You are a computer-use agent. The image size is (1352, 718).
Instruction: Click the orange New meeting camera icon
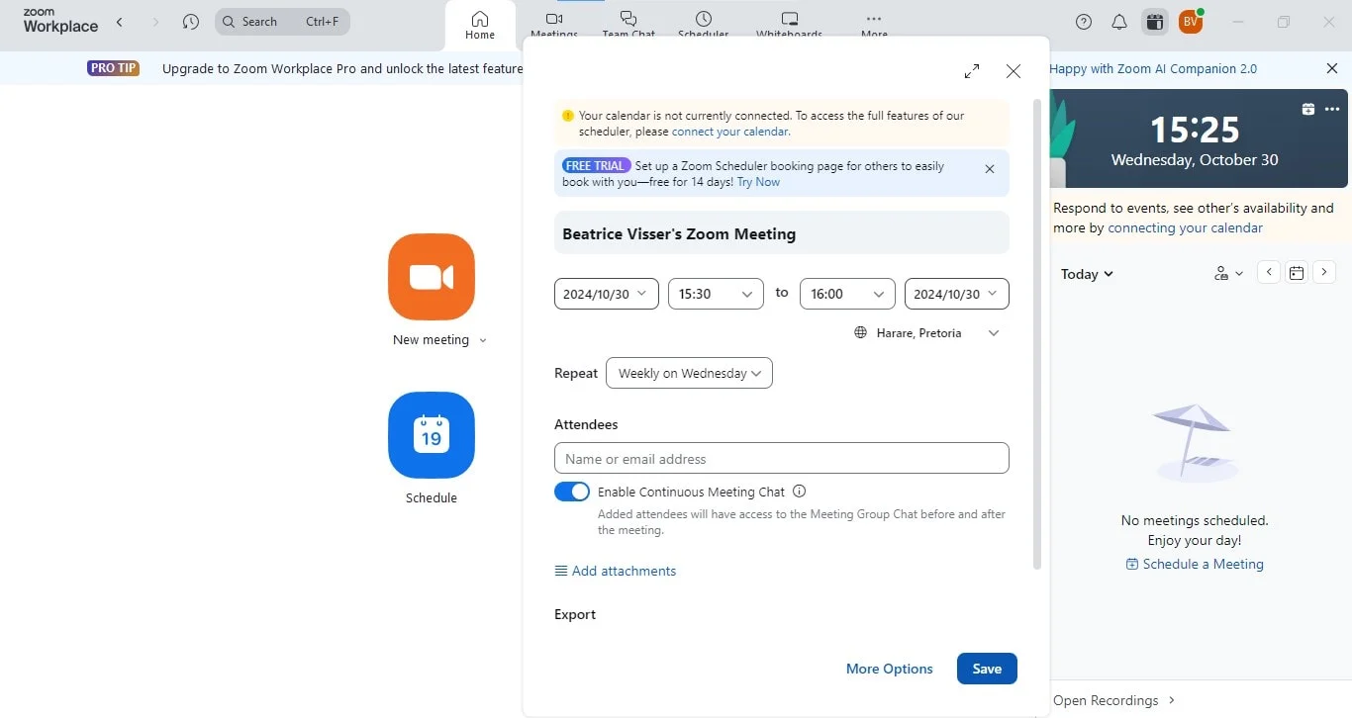(x=432, y=277)
